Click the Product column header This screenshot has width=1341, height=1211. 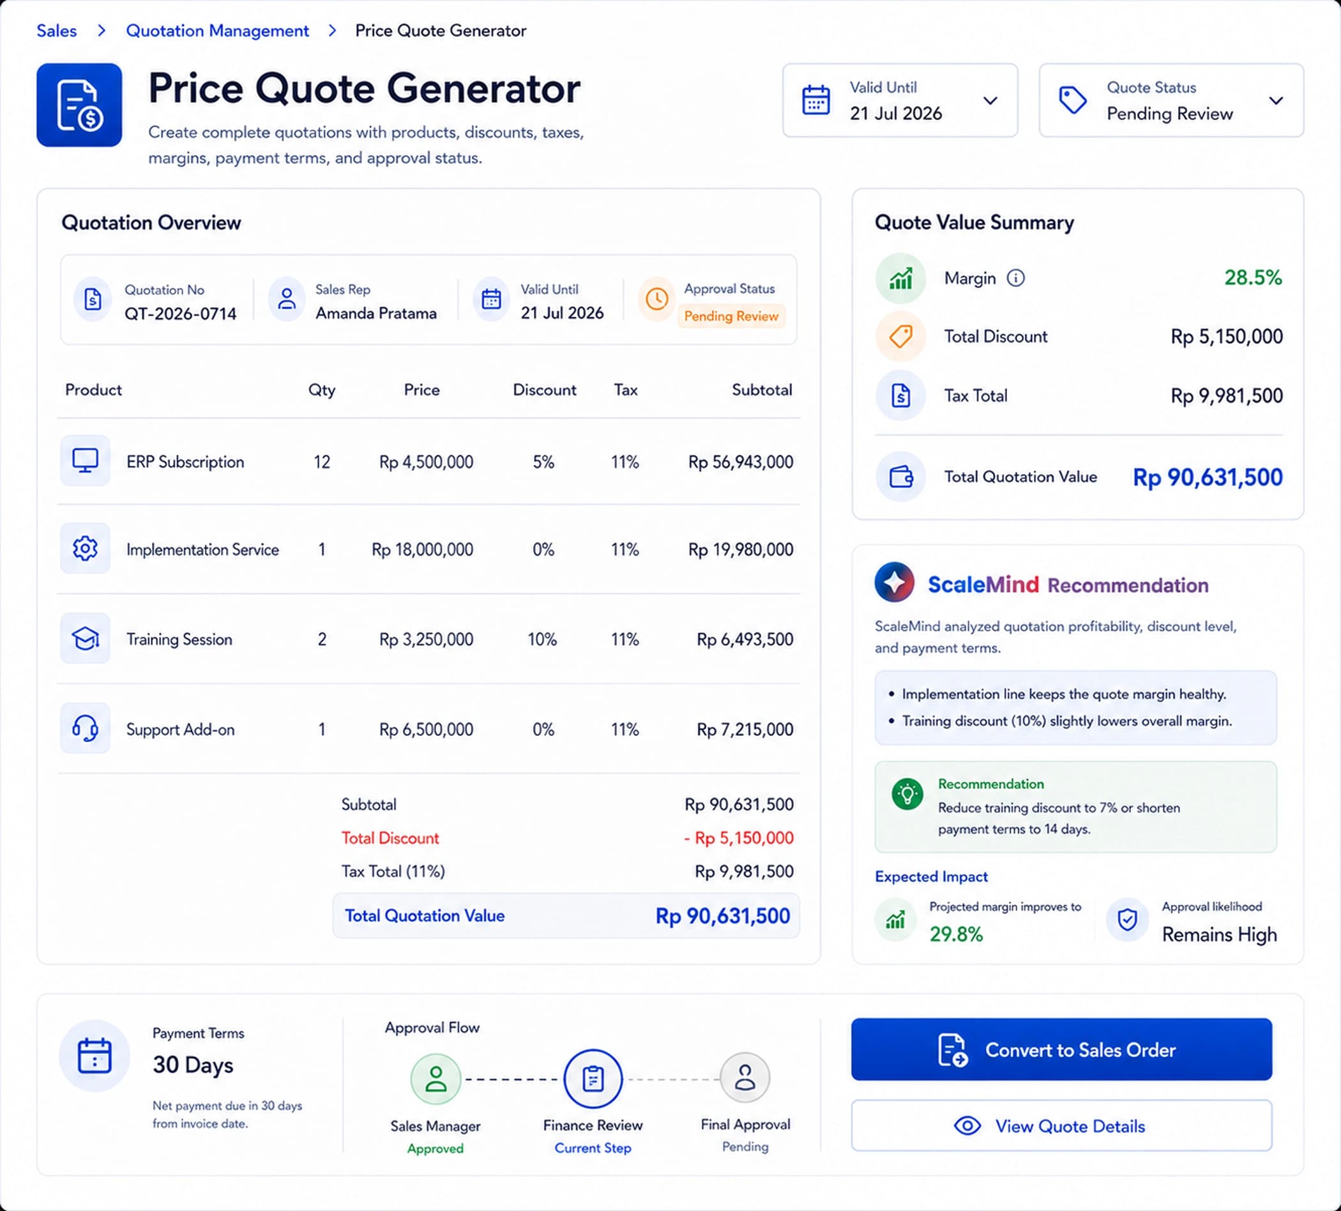94,390
